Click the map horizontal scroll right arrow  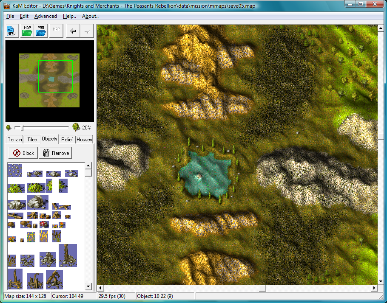click(374, 288)
